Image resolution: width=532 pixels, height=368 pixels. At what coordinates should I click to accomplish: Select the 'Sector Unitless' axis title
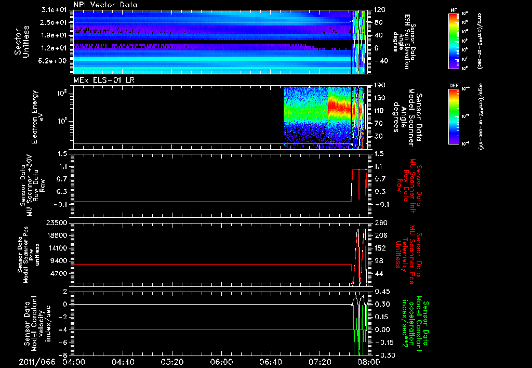coord(22,42)
